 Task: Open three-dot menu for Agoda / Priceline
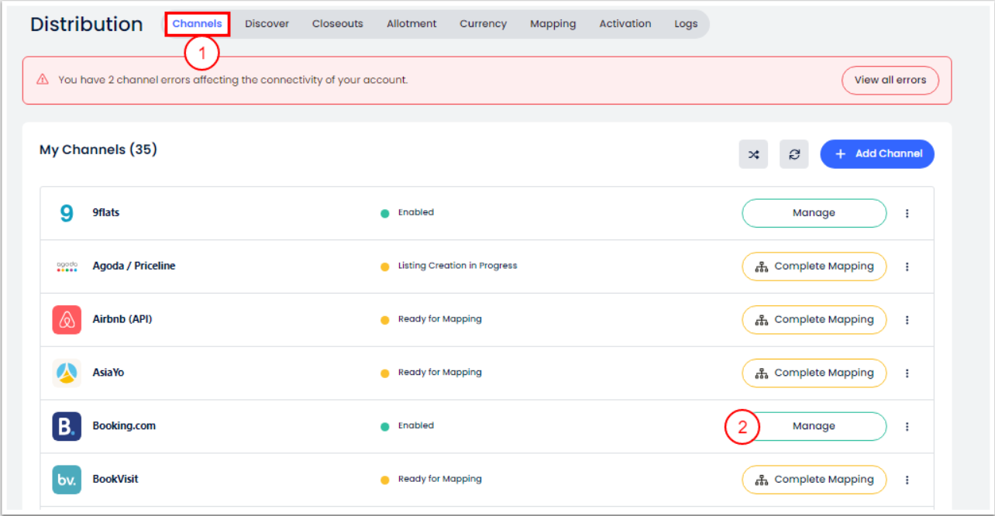coord(907,267)
